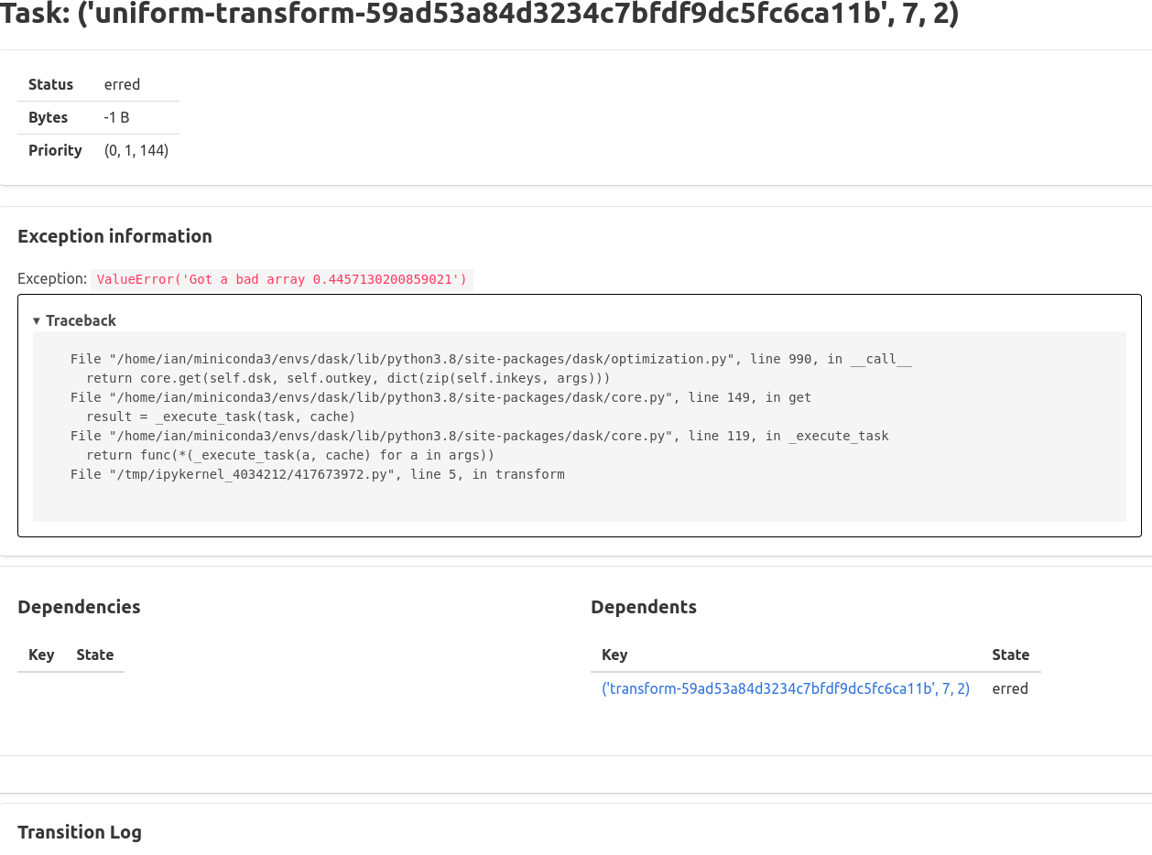Click the 'Transition Log' heading
1152x855 pixels.
(x=80, y=832)
